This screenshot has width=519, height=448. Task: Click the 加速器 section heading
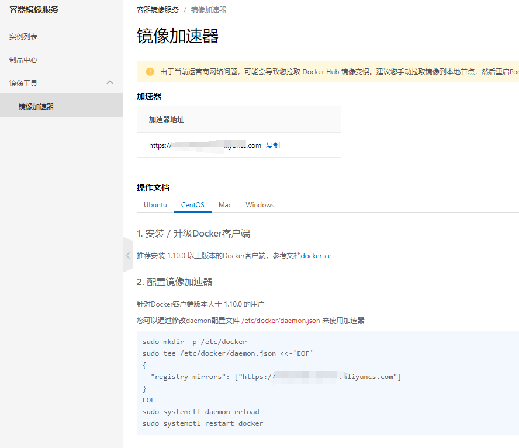pyautogui.click(x=149, y=96)
